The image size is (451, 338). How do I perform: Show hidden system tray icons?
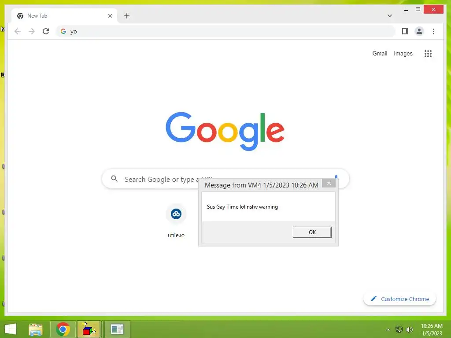click(388, 330)
